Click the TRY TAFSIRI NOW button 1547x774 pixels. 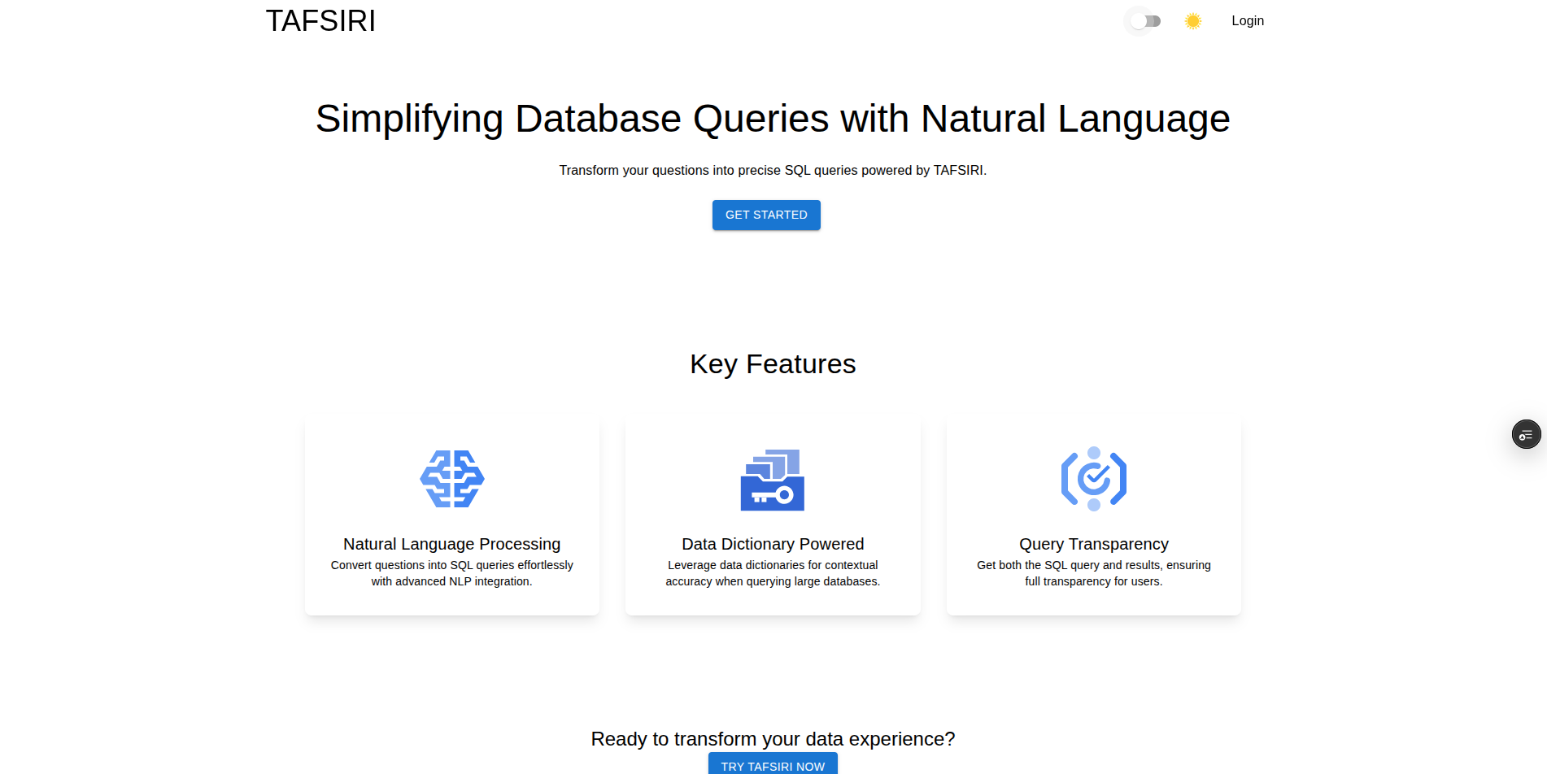772,765
